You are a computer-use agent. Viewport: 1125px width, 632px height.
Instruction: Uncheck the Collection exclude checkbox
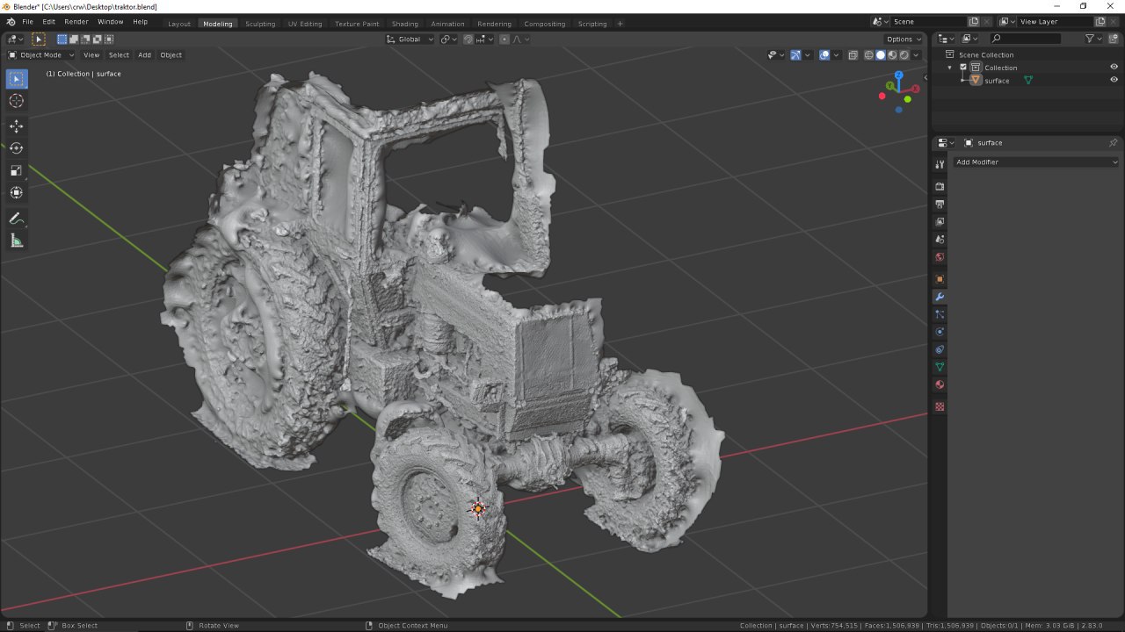pos(963,68)
